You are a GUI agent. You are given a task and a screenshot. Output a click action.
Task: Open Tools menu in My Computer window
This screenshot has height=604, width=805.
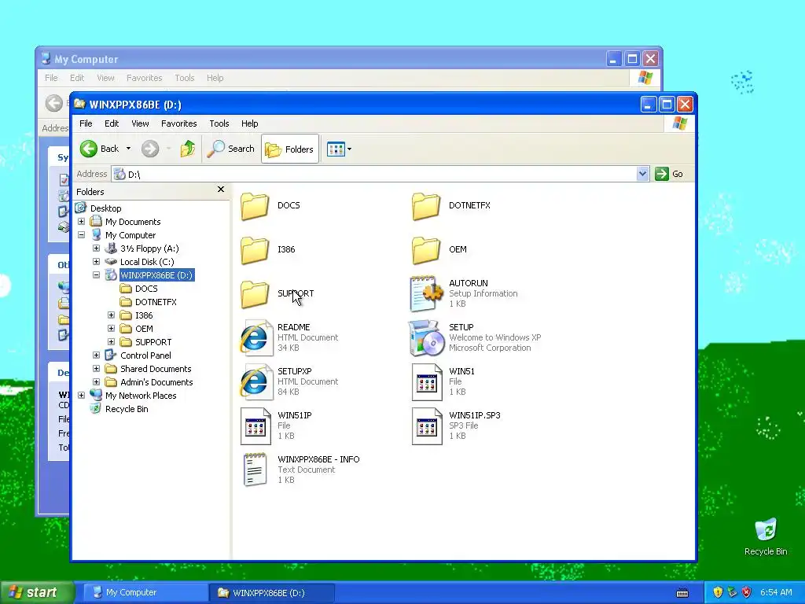click(x=184, y=78)
